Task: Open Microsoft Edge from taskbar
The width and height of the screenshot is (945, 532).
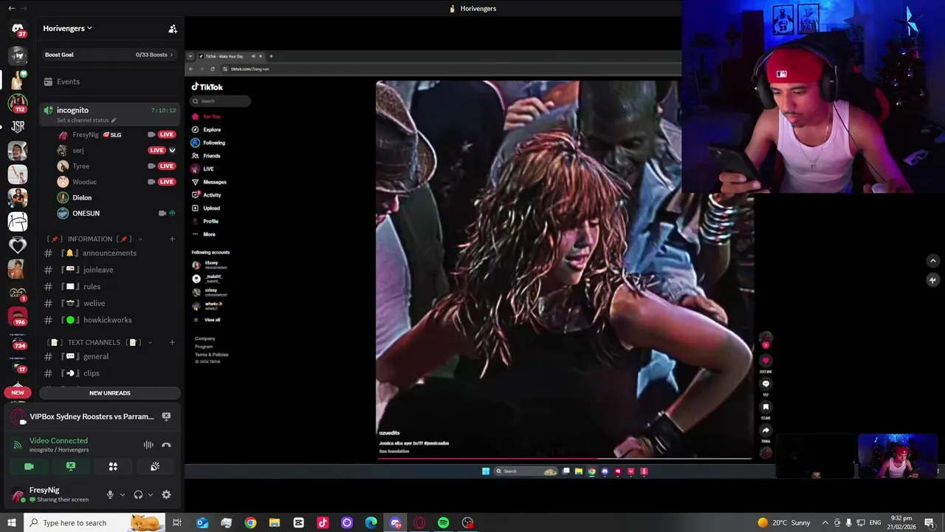Action: (371, 522)
